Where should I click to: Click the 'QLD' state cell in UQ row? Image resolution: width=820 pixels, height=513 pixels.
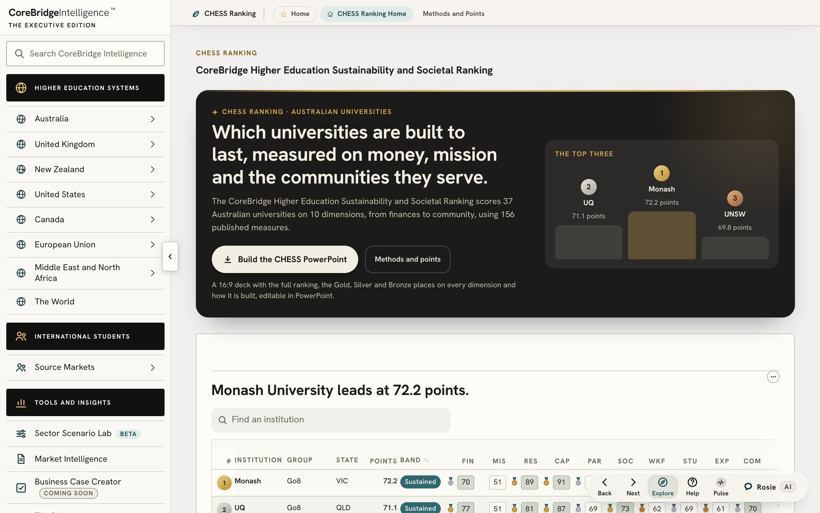[x=343, y=508]
